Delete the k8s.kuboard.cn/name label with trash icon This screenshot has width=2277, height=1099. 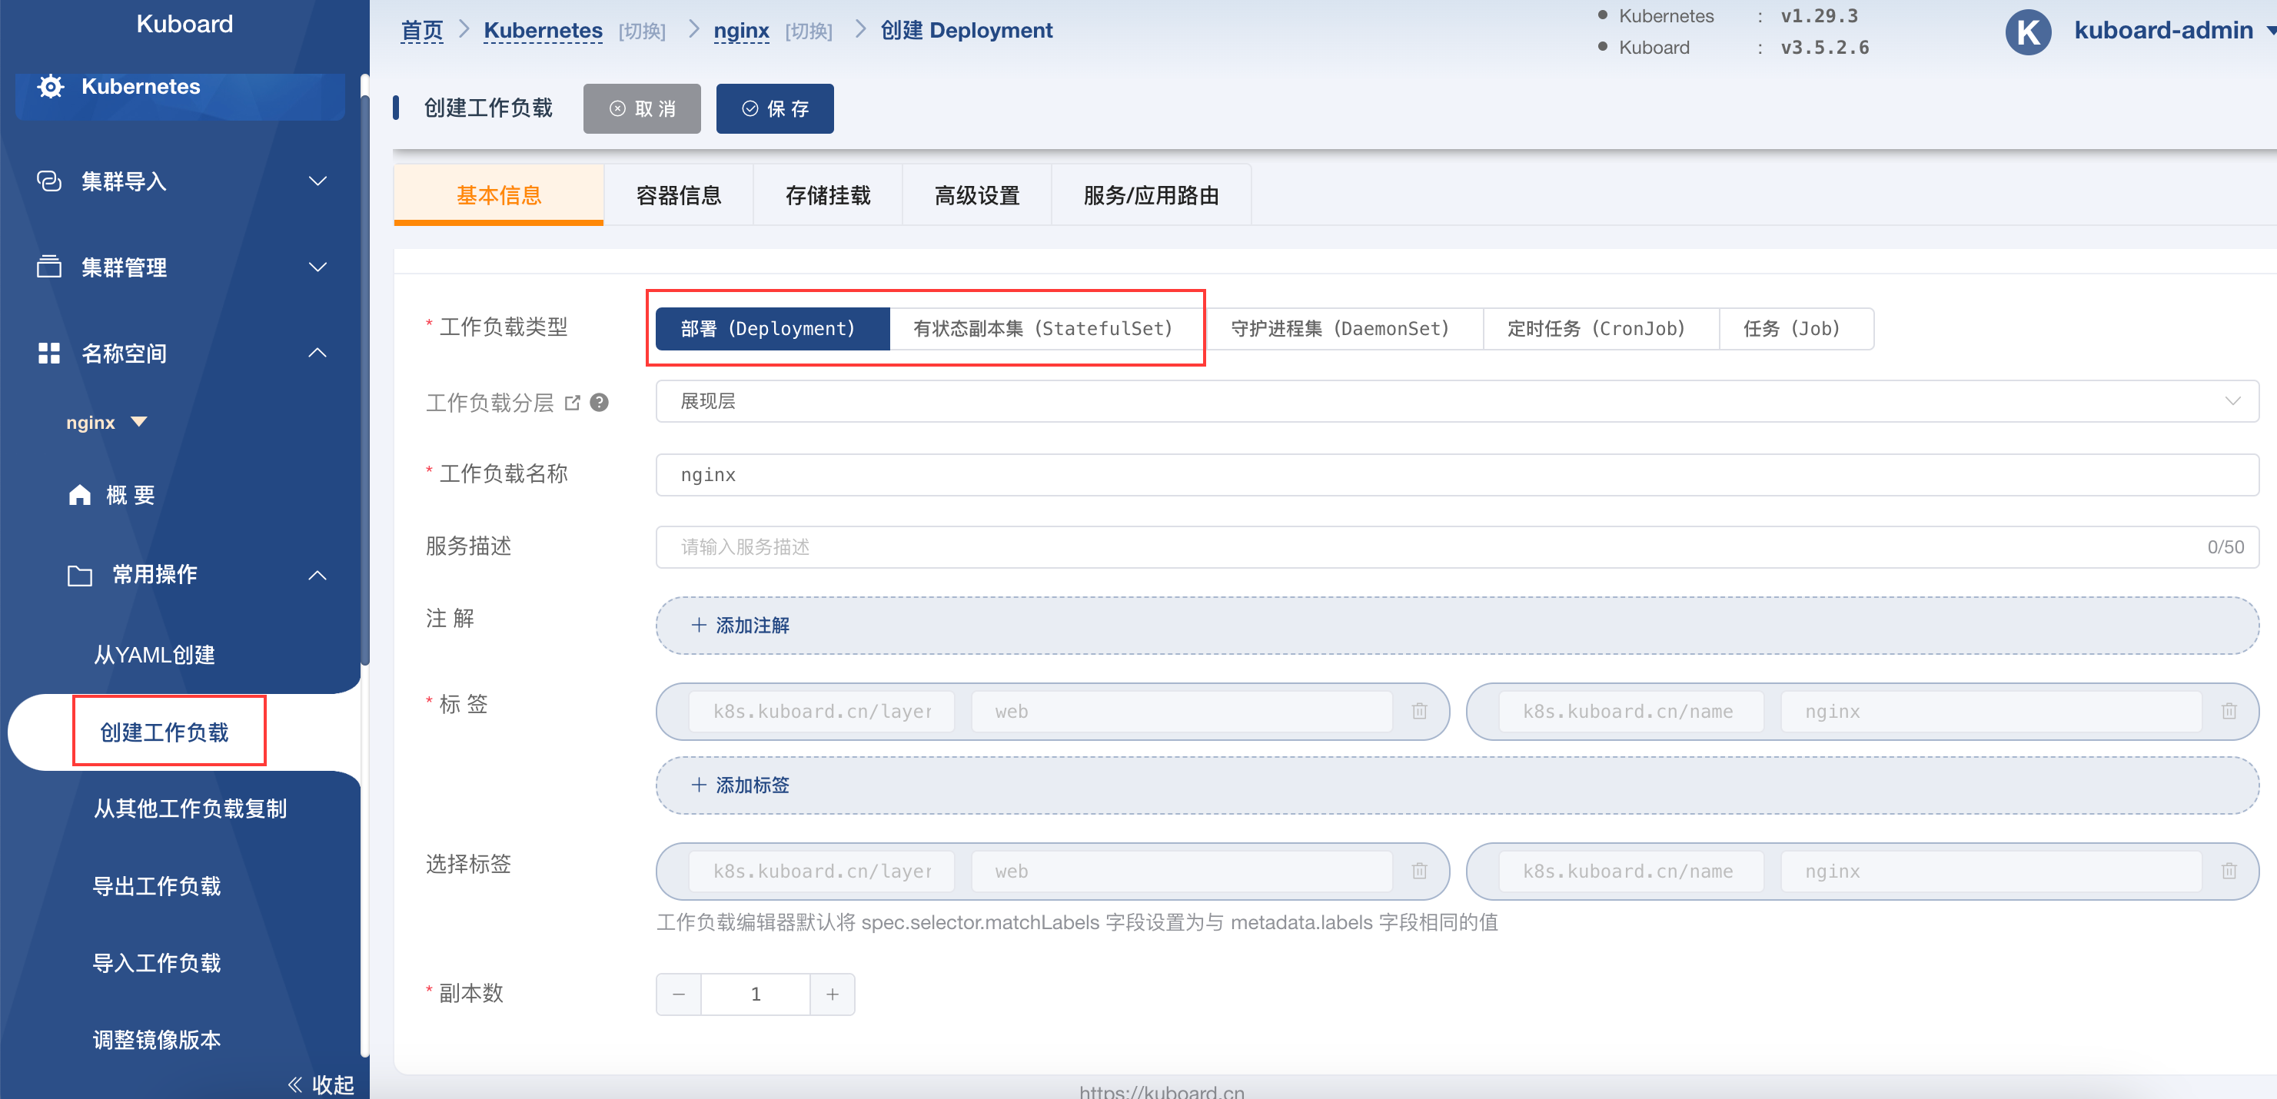point(2229,711)
